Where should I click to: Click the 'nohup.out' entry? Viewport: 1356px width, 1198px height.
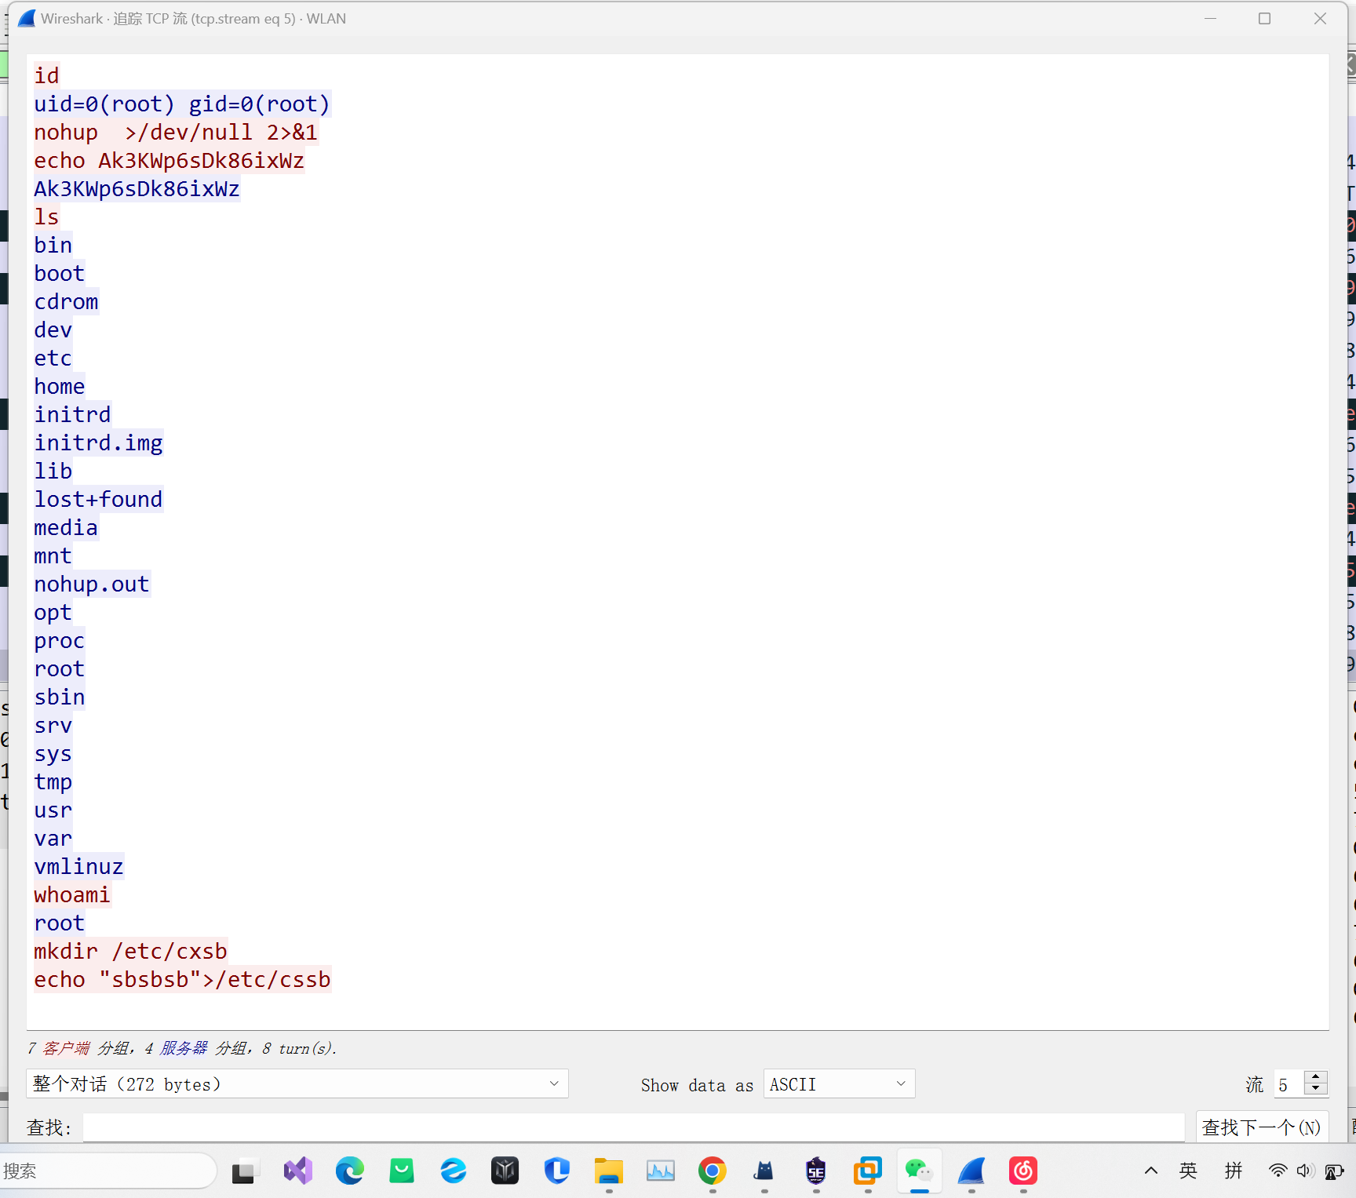click(92, 584)
